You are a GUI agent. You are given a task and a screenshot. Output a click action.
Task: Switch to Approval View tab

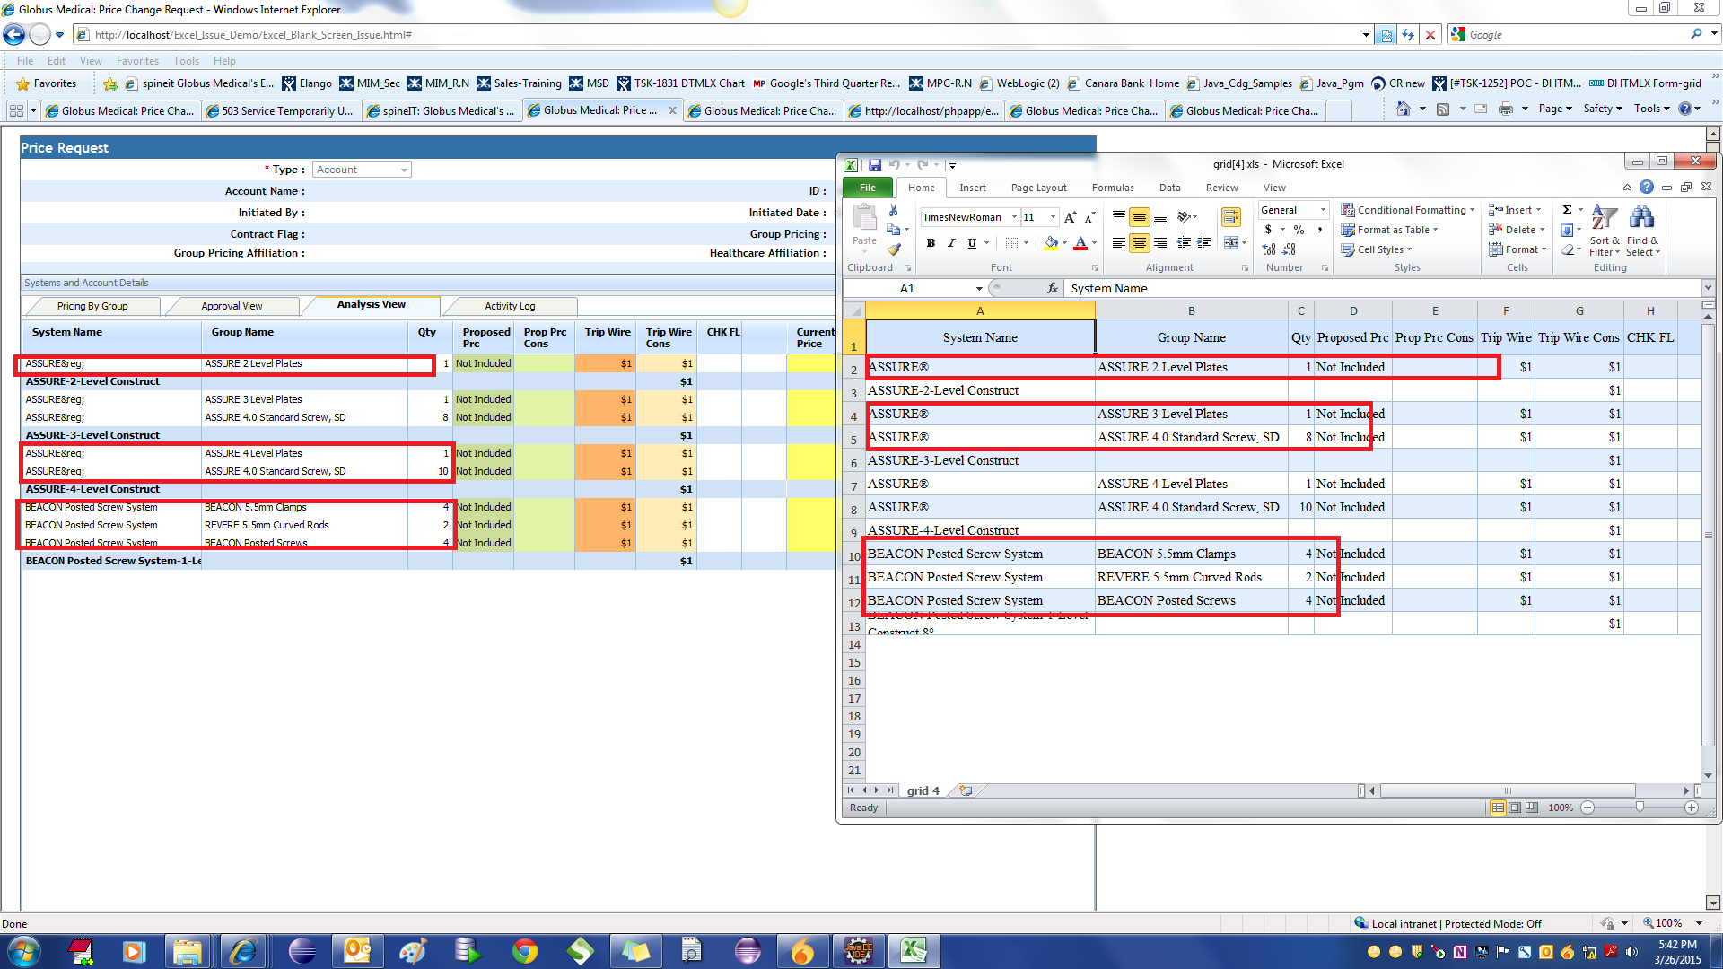232,306
